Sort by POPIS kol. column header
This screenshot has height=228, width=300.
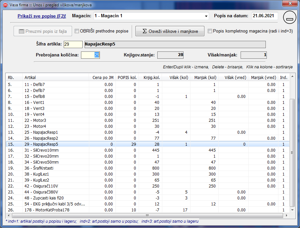point(127,77)
